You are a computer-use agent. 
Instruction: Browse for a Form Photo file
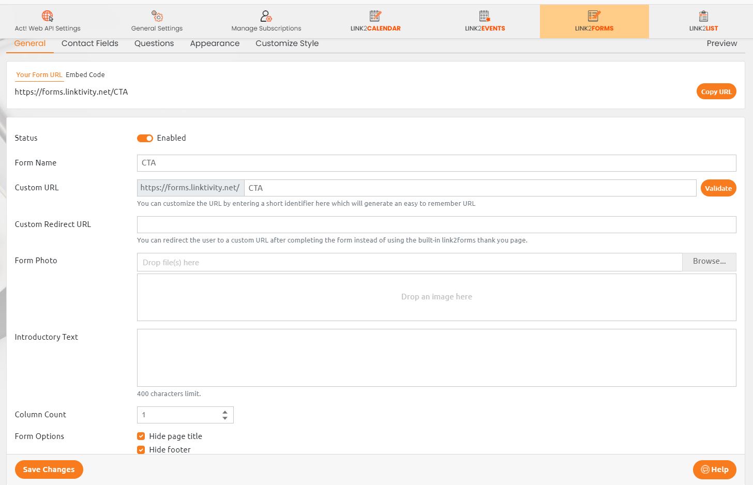pyautogui.click(x=709, y=262)
